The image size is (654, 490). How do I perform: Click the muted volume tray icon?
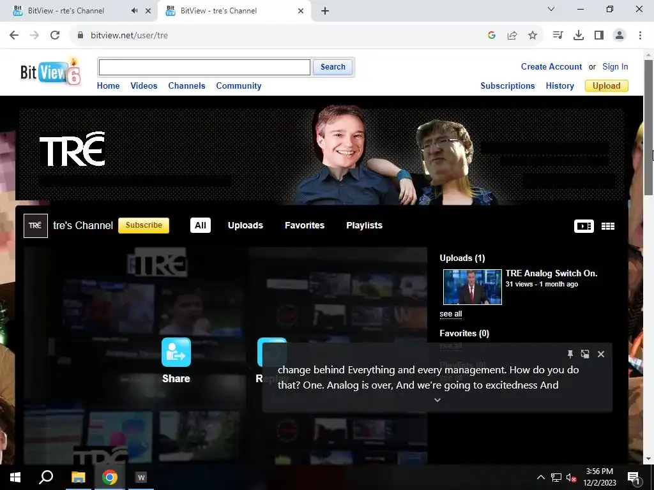click(572, 477)
